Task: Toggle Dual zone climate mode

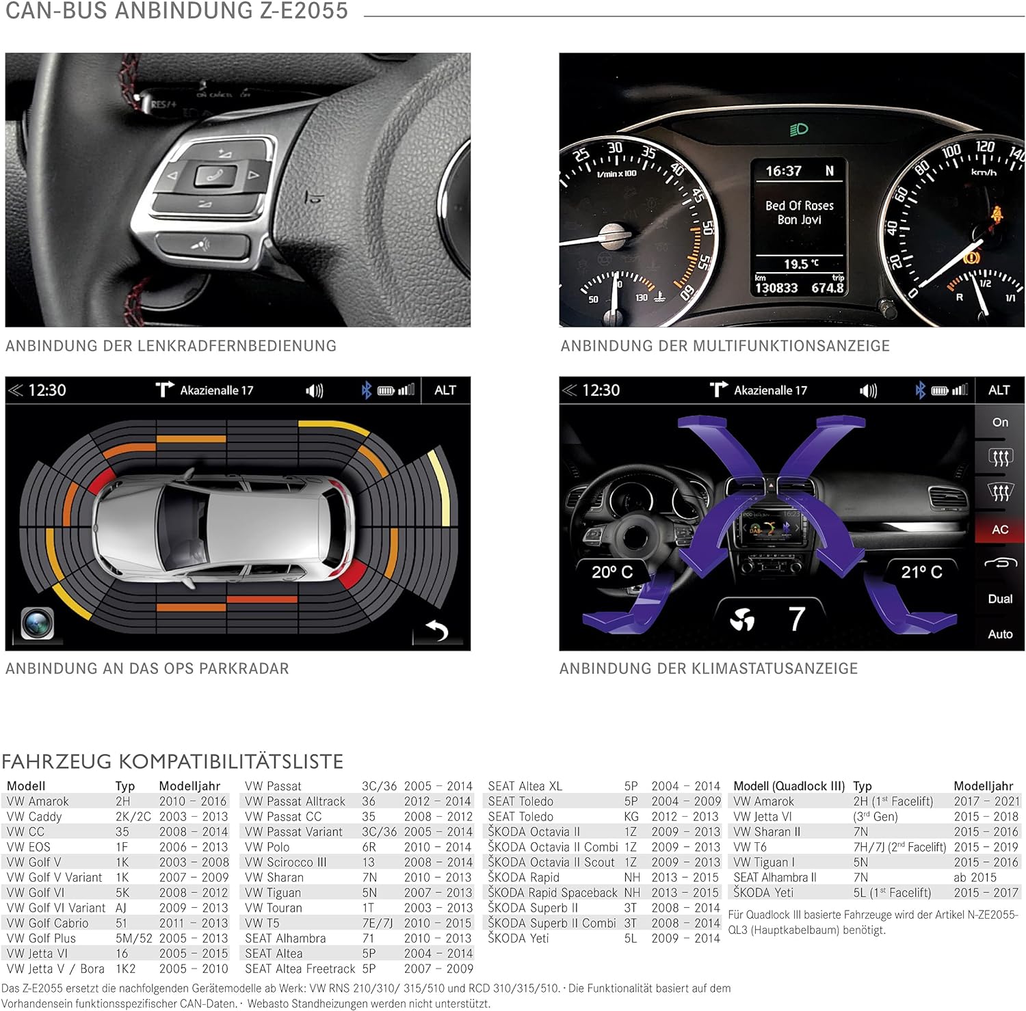Action: 999,599
